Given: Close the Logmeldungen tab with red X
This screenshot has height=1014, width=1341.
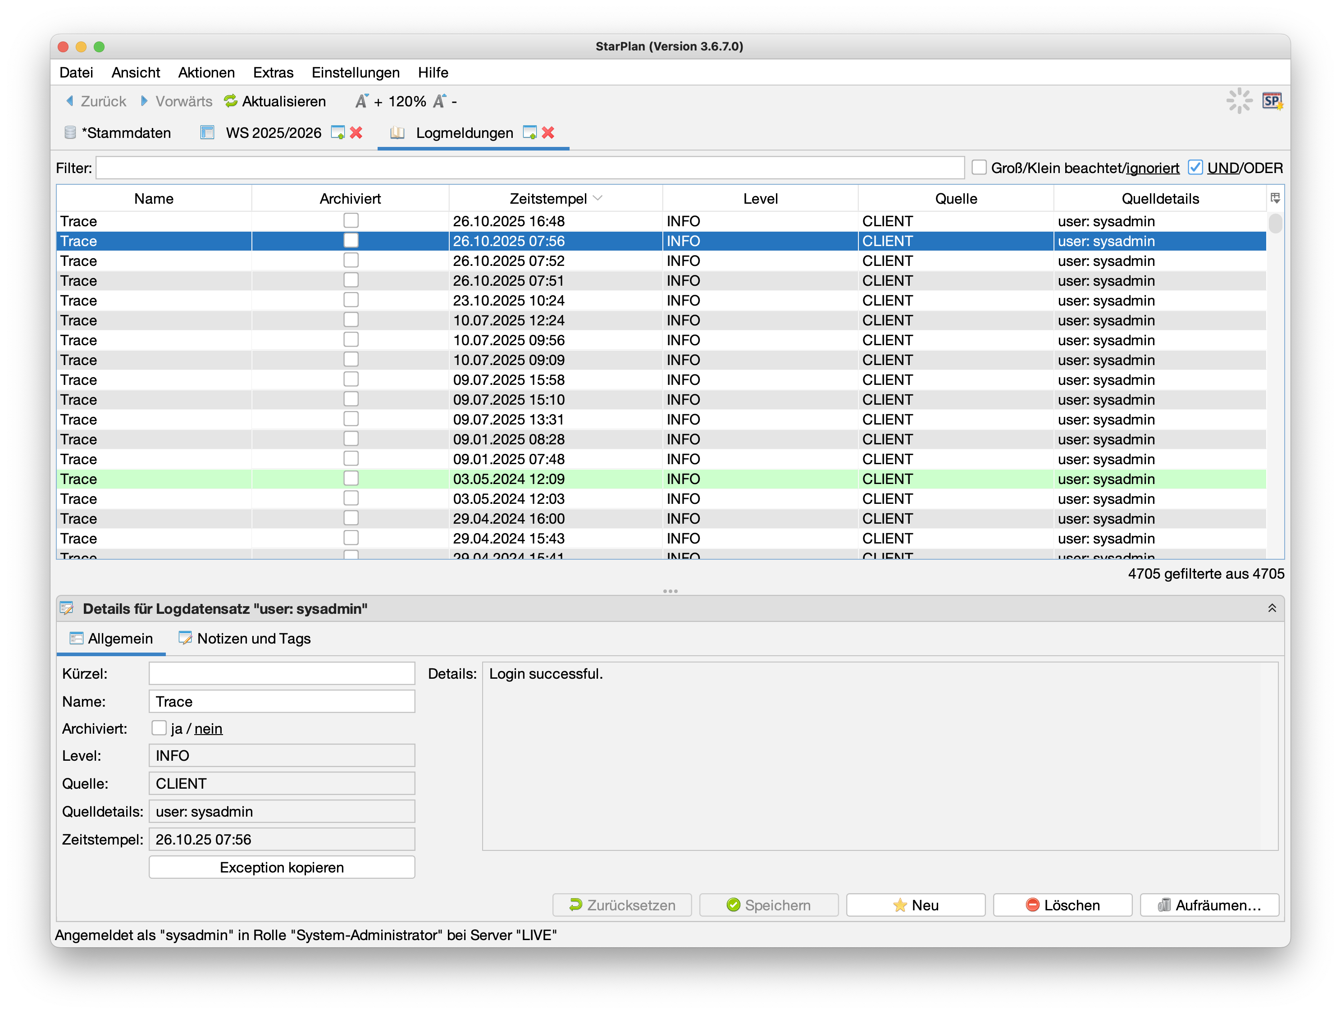Looking at the screenshot, I should [x=548, y=133].
